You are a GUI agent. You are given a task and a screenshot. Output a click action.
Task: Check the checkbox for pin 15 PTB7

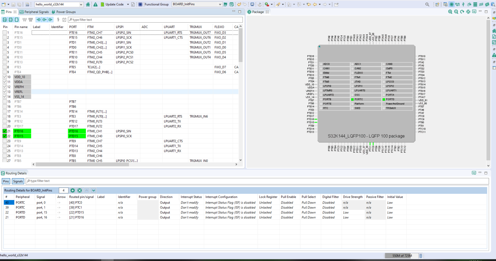(x=5, y=101)
